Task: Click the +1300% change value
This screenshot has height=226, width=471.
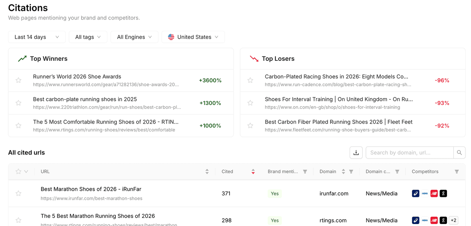Action: (210, 103)
